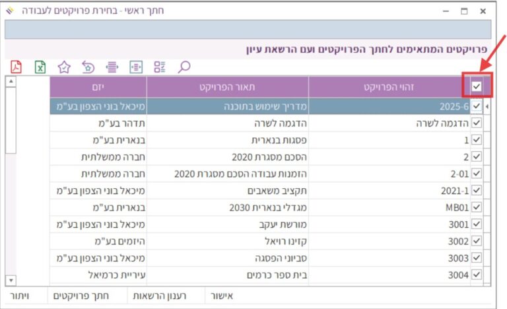Uncheck the checkbox for project 2025-6
The image size is (507, 309).
[x=477, y=106]
